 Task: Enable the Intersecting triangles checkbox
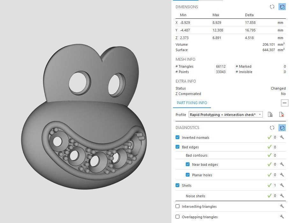pos(177,206)
